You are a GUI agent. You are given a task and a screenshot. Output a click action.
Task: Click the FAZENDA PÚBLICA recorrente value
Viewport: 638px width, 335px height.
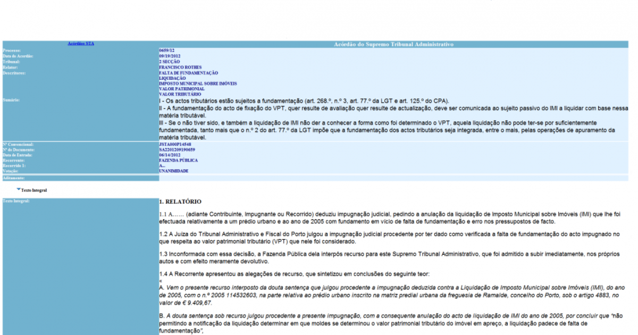[178, 160]
